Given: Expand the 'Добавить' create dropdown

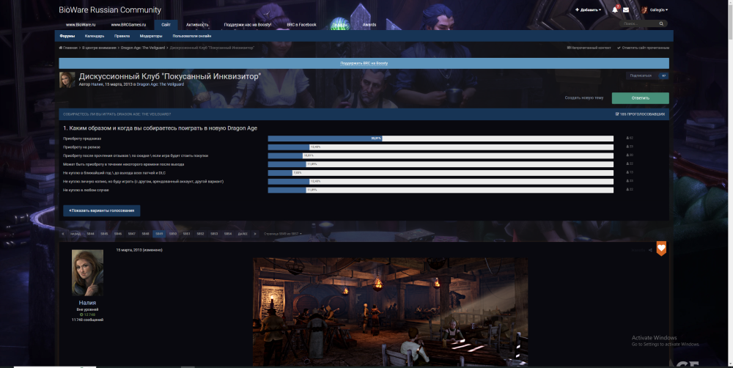Looking at the screenshot, I should click(x=589, y=10).
